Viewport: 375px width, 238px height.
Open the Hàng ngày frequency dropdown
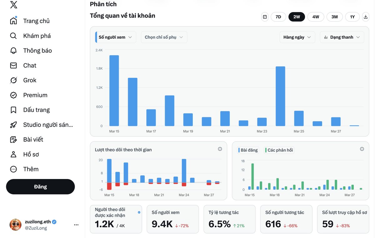[x=297, y=37]
